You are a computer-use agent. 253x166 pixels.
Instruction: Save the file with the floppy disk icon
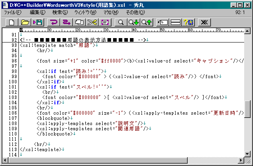coord(38,22)
